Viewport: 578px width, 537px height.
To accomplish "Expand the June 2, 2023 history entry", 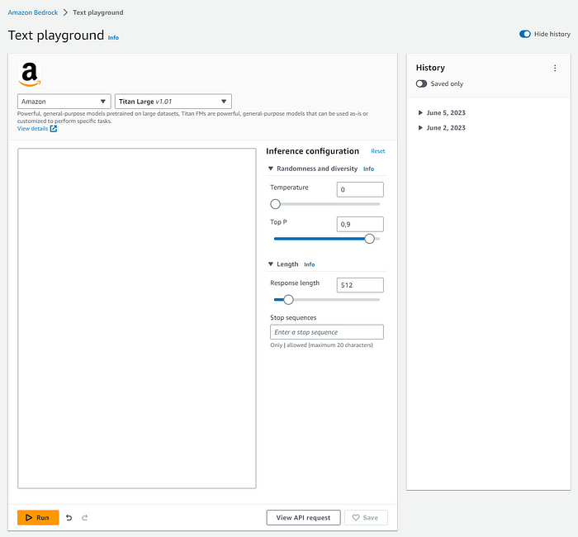I will coord(421,128).
